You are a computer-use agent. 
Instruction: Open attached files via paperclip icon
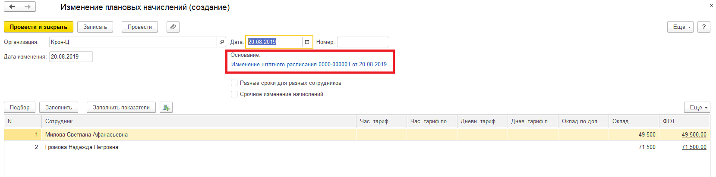(x=173, y=27)
